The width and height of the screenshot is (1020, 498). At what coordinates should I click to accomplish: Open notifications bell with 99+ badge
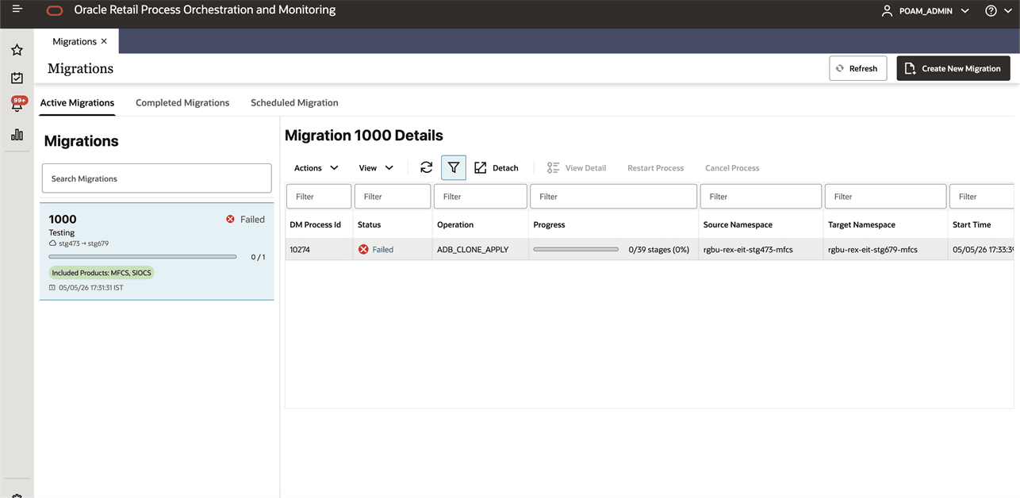(17, 105)
